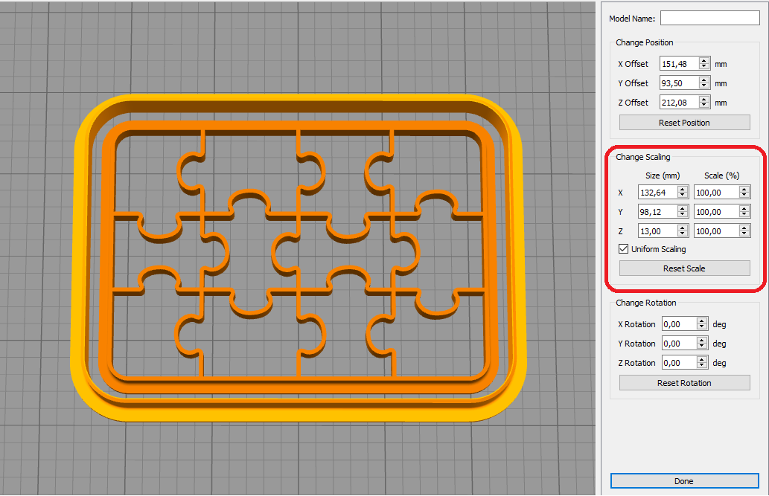Increase X Scale percent with up arrow
The image size is (769, 496).
click(x=744, y=189)
